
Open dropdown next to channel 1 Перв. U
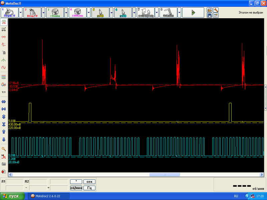click(x=20, y=12)
